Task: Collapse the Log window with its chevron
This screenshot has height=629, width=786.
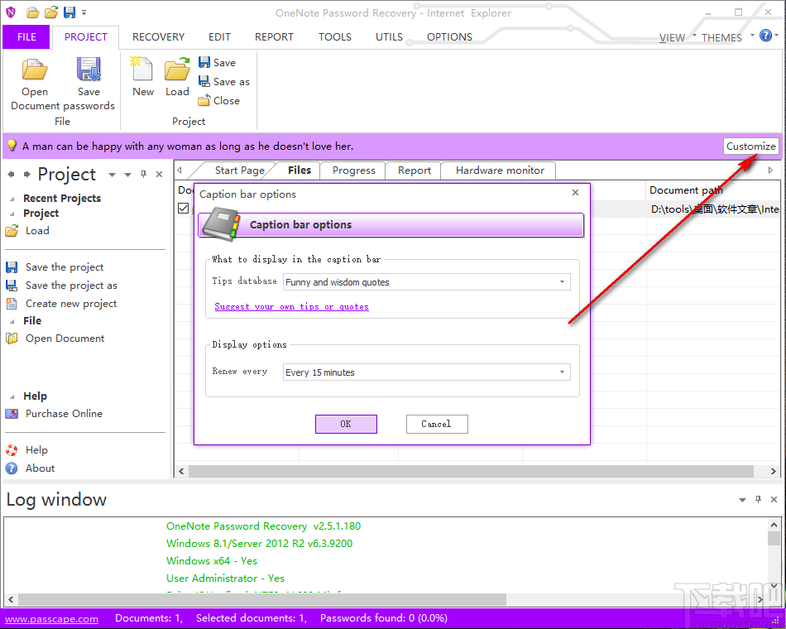Action: (742, 500)
